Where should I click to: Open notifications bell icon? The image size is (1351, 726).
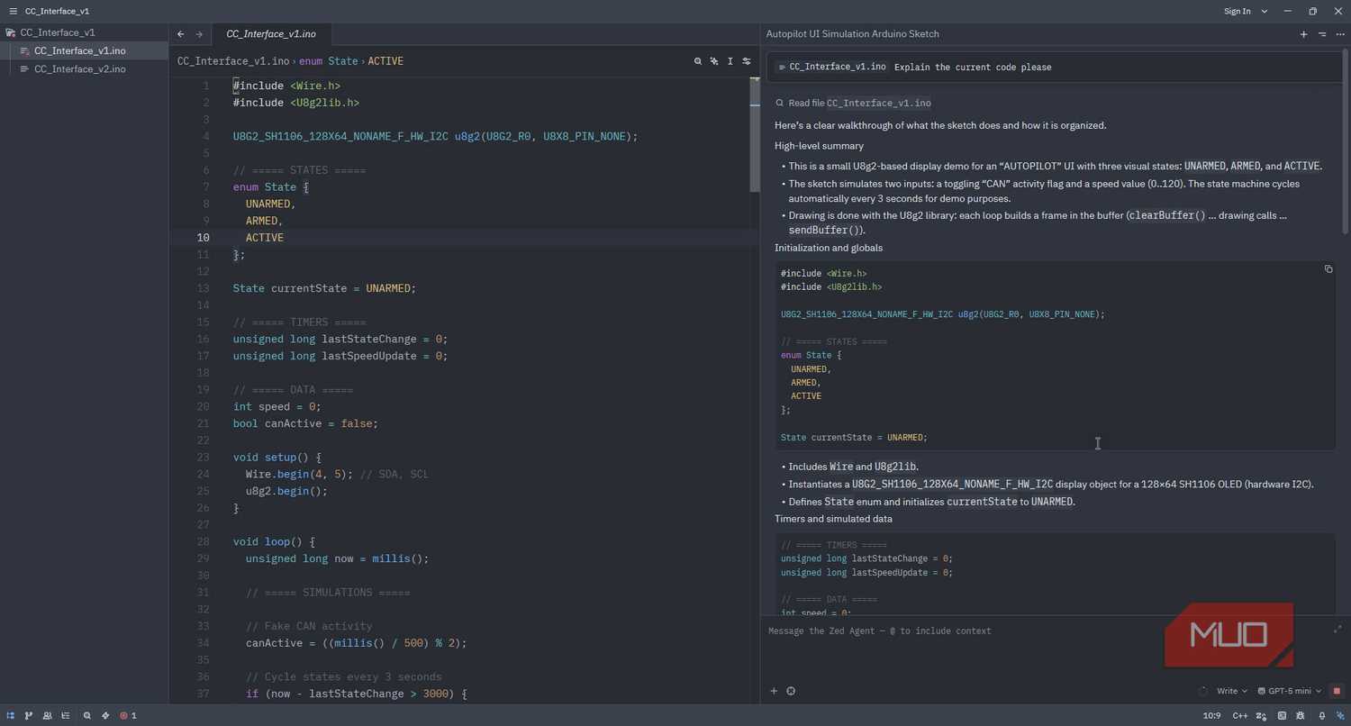click(x=1321, y=716)
